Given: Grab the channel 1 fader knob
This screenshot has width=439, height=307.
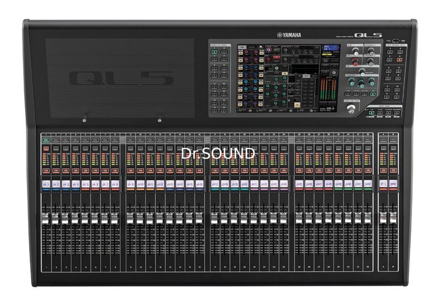Looking at the screenshot, I should click(46, 218).
